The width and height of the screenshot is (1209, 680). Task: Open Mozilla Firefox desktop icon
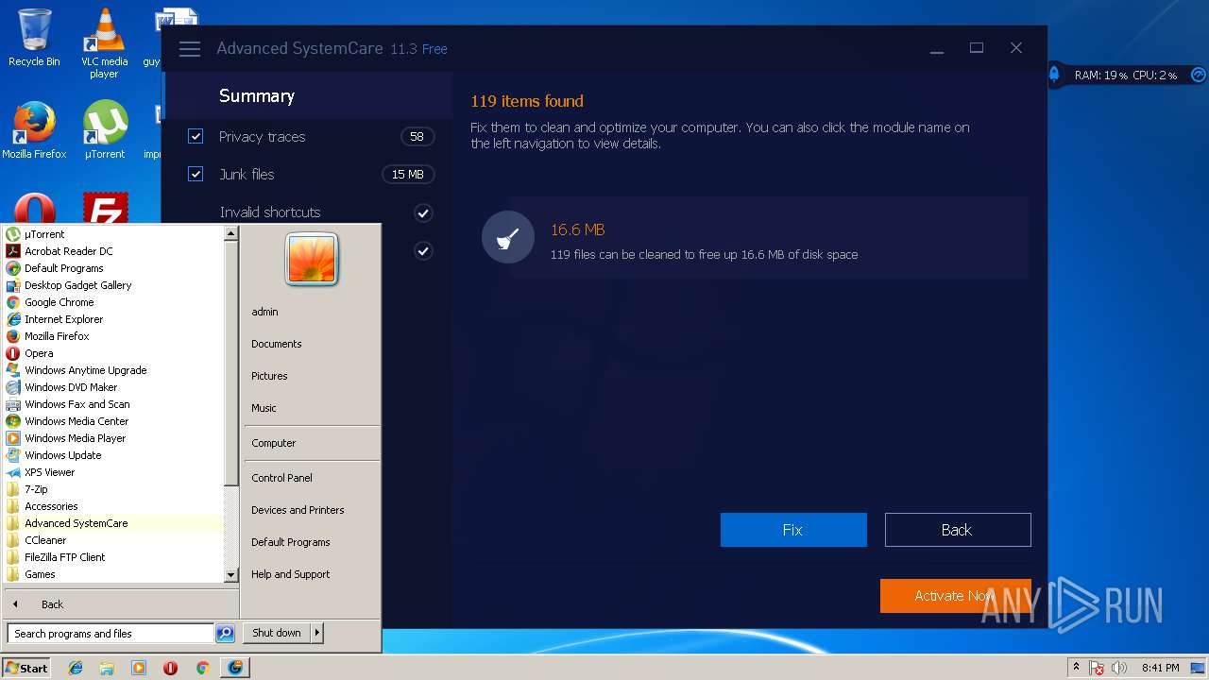click(34, 129)
